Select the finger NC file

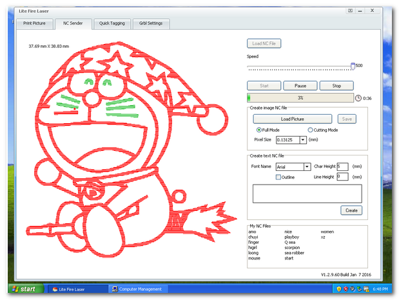point(253,242)
